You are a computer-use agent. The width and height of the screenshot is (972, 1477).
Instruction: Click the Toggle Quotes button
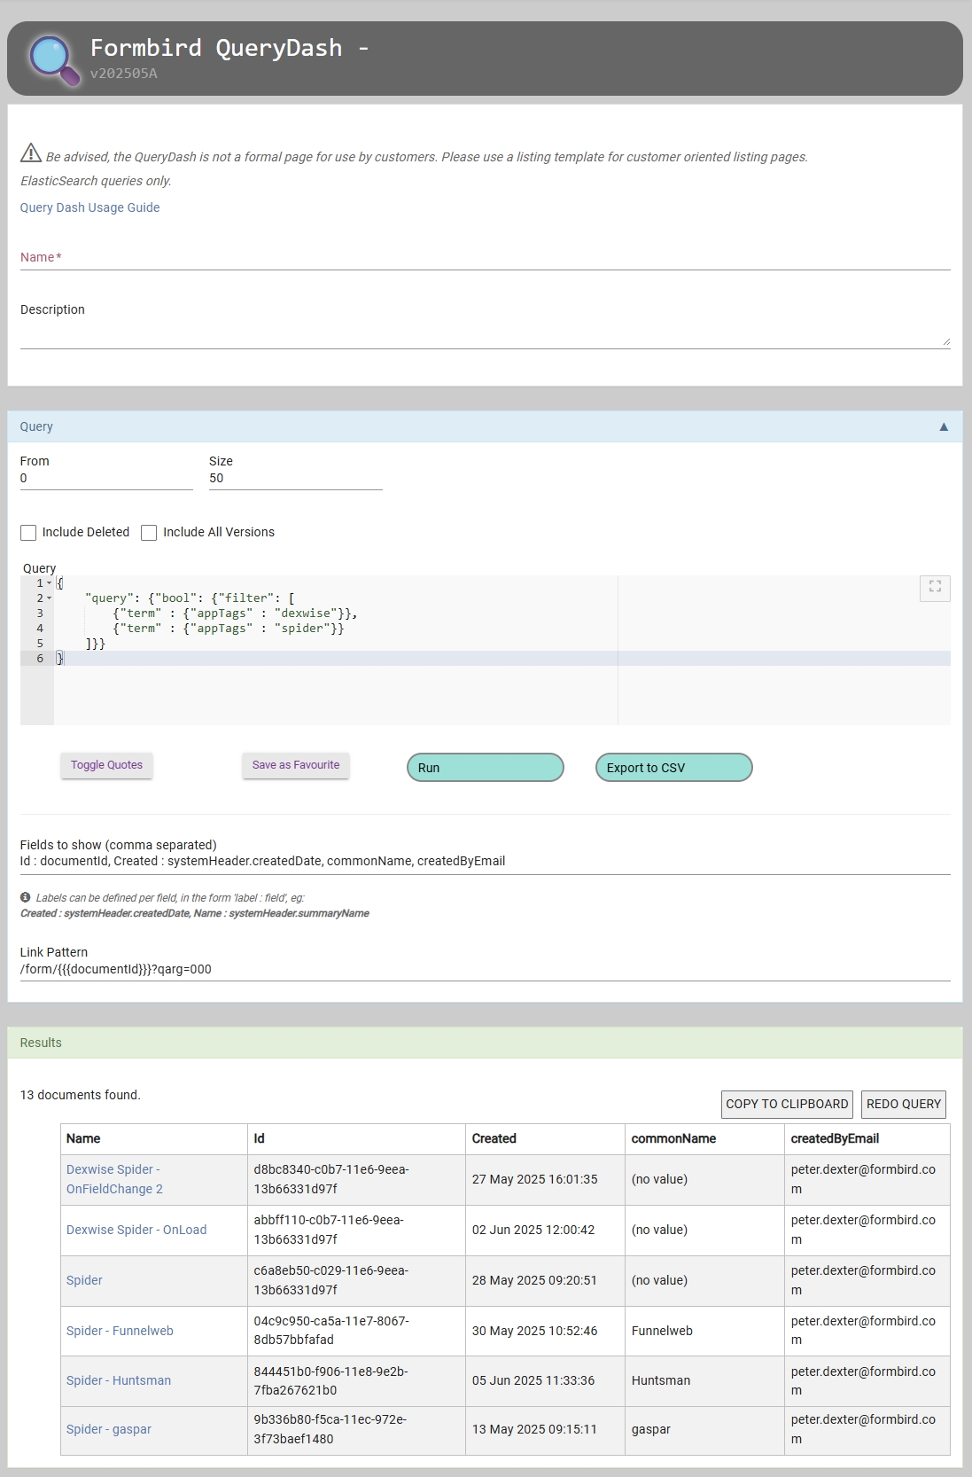[106, 765]
